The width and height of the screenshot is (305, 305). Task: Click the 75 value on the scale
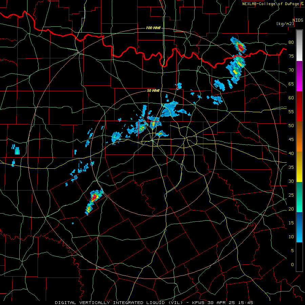[291, 56]
